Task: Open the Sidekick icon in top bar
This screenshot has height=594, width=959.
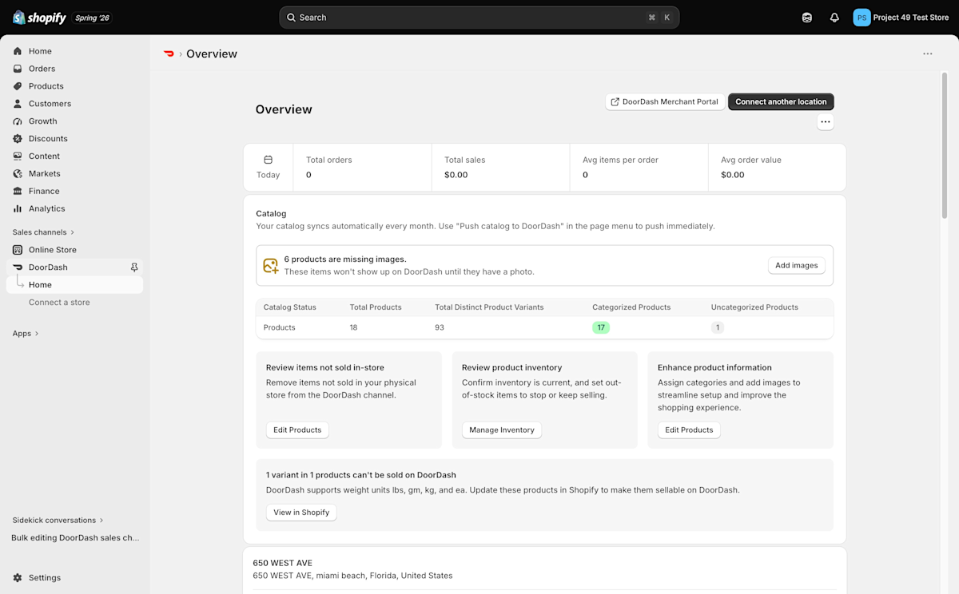Action: (807, 18)
